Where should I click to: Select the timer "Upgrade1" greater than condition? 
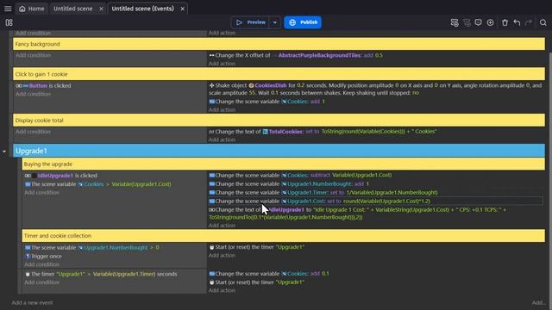[101, 274]
